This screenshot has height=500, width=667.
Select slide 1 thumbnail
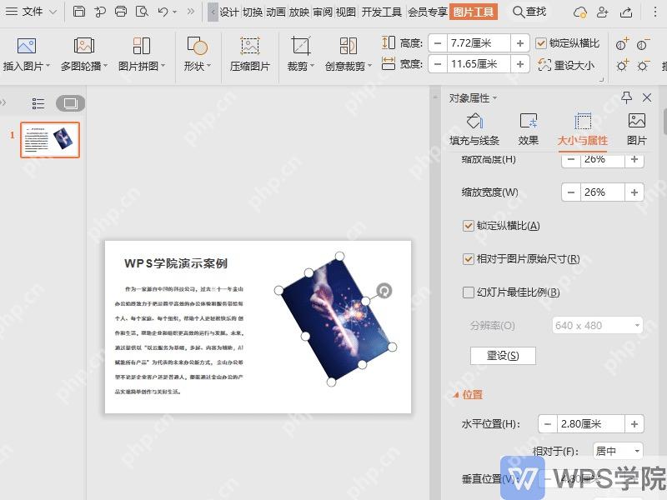50,140
